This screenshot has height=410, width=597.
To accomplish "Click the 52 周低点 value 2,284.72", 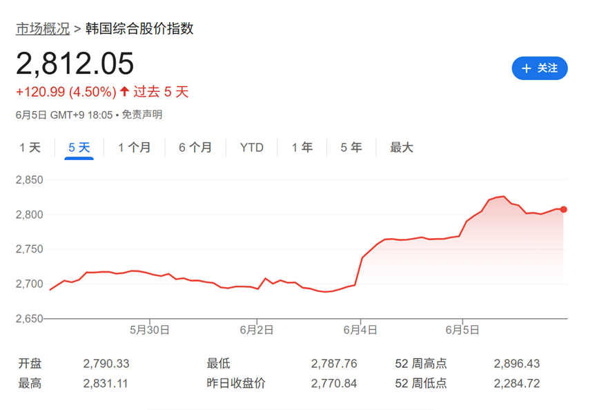I will coord(517,383).
